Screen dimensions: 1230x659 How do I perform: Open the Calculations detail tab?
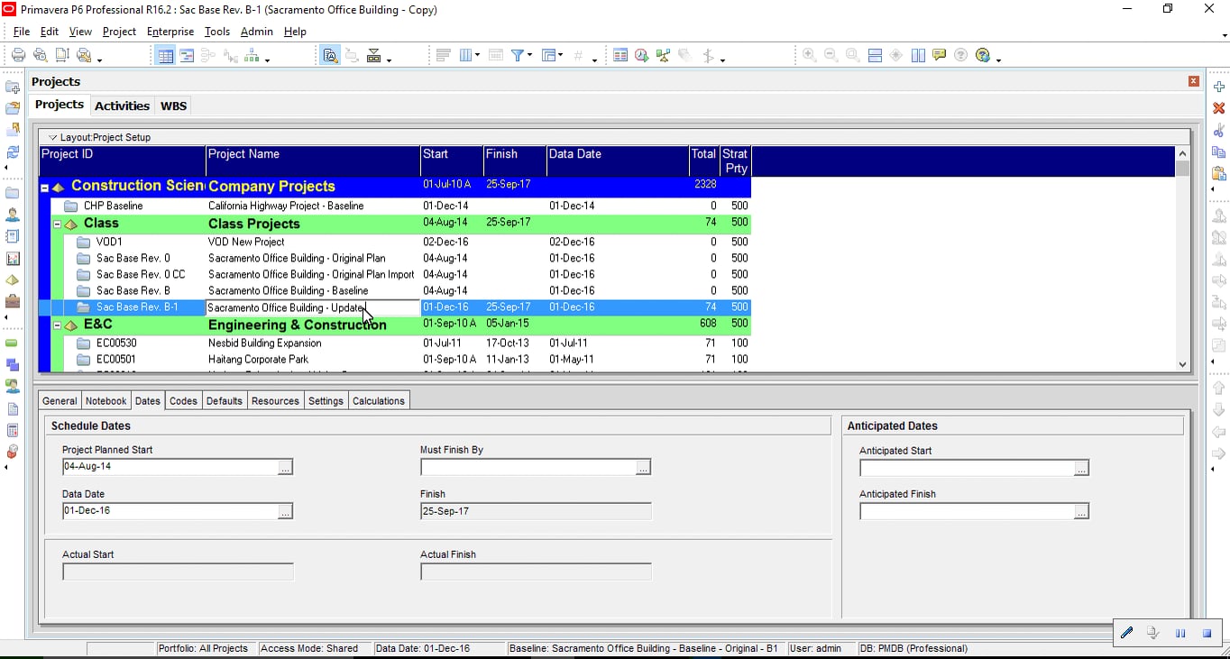pos(379,401)
